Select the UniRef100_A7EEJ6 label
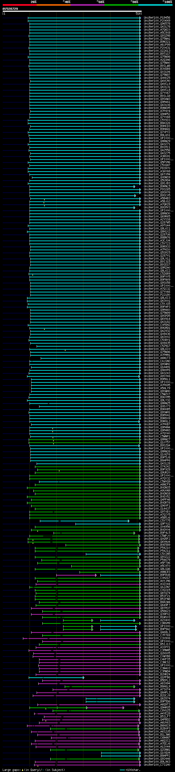 (x=157, y=744)
